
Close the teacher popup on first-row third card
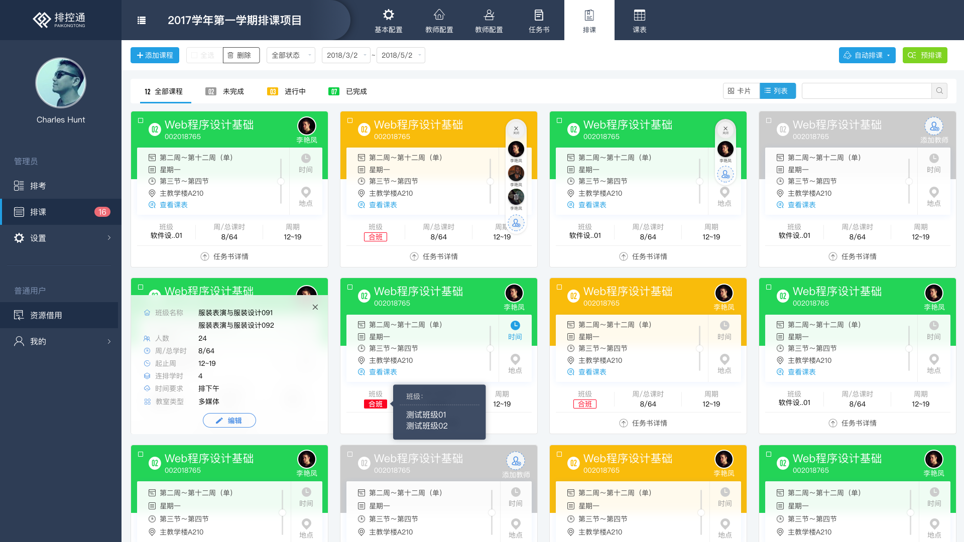(726, 129)
